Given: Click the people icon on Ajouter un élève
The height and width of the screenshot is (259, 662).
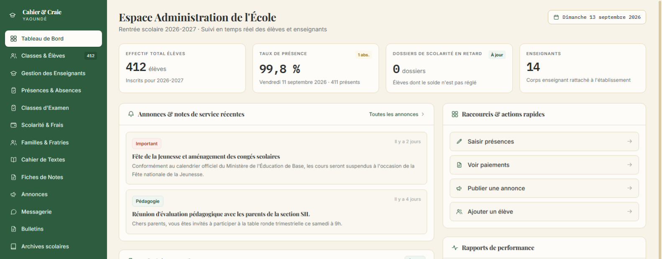Looking at the screenshot, I should pos(459,212).
